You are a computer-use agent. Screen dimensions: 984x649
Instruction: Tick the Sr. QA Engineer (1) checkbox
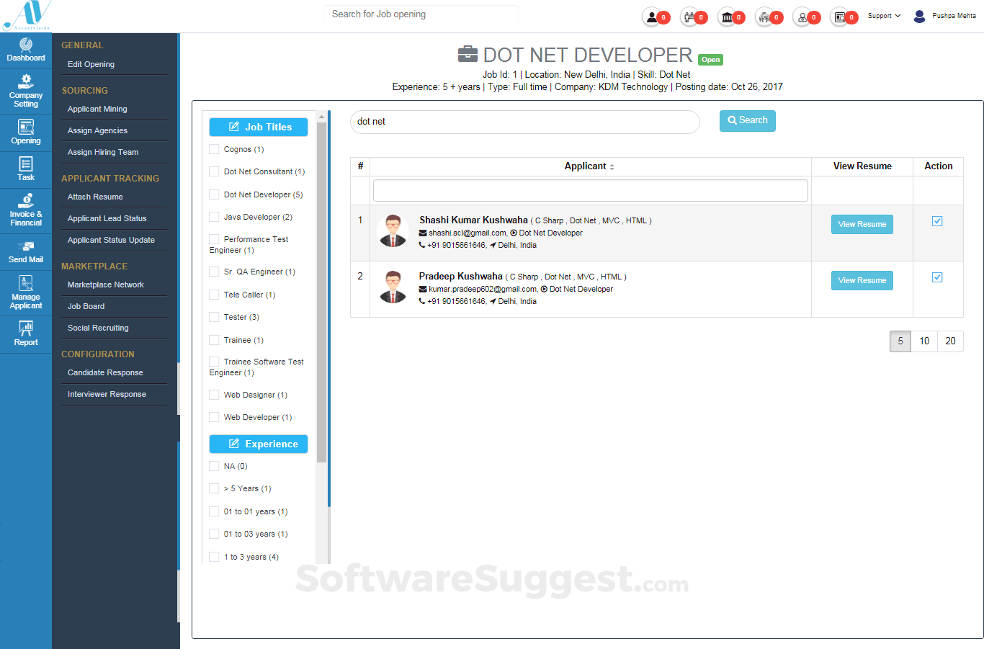pos(214,272)
